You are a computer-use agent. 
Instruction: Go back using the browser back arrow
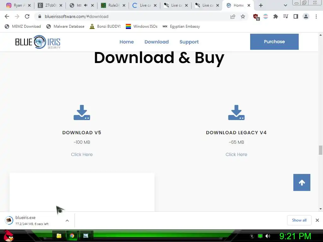coord(7,16)
